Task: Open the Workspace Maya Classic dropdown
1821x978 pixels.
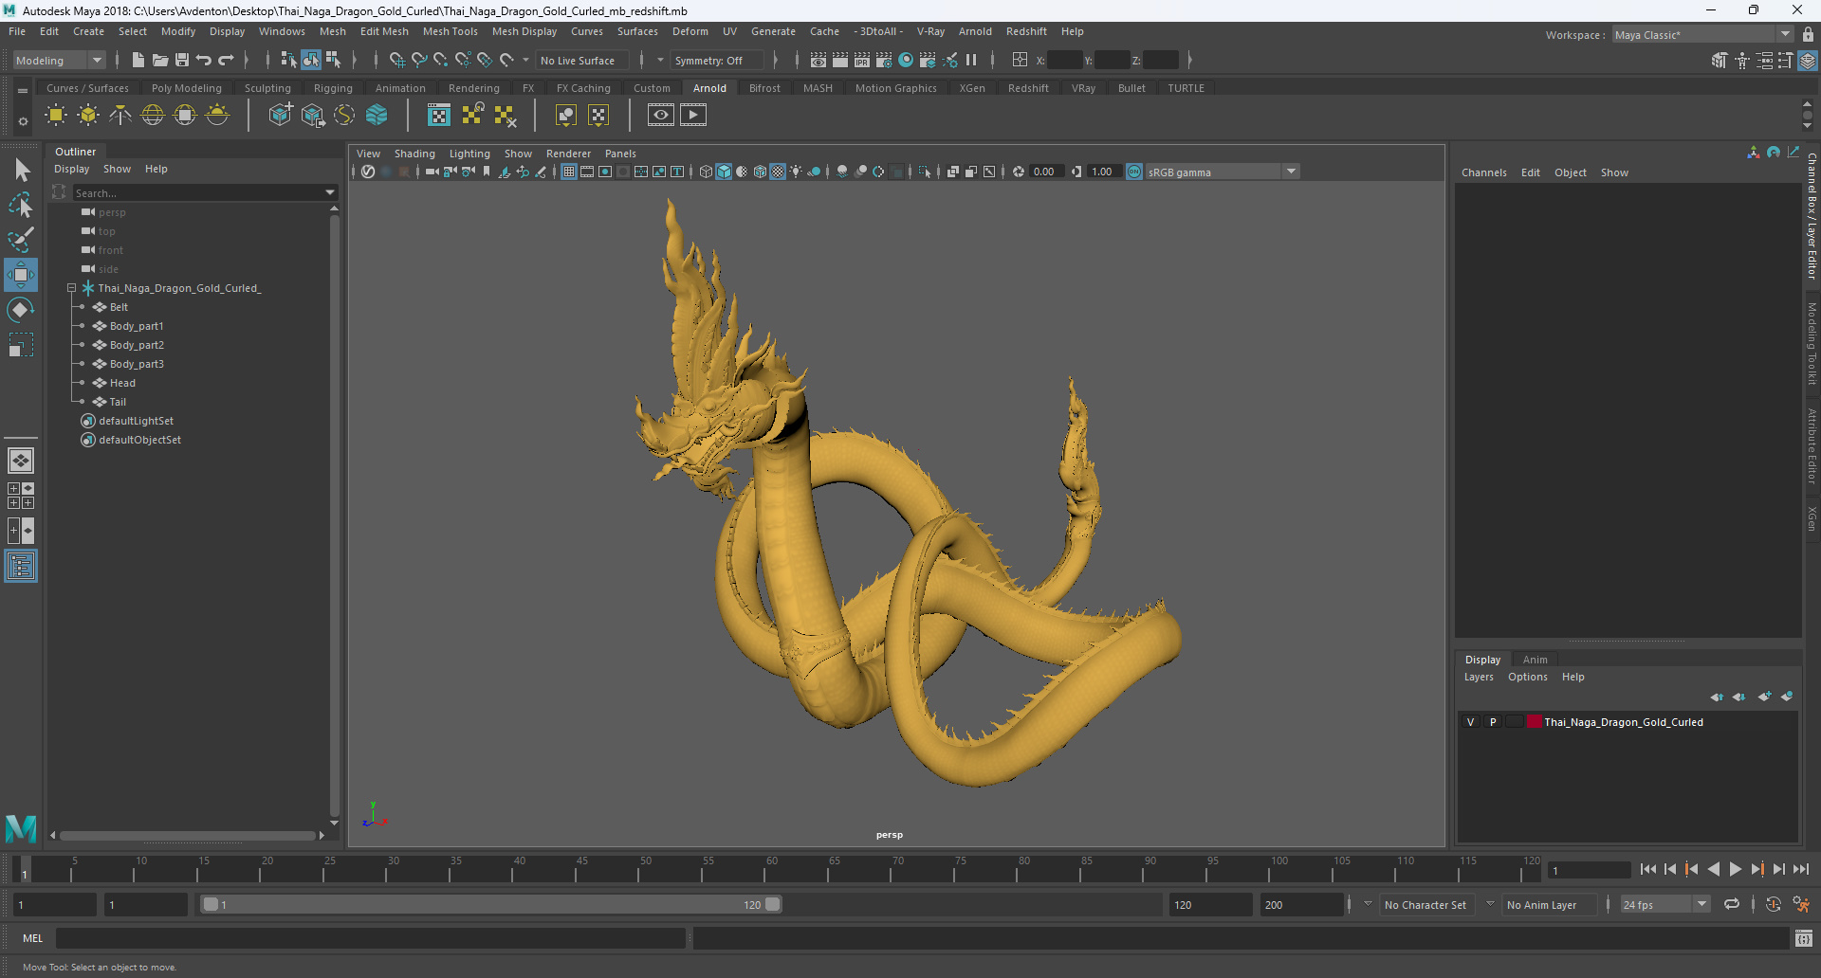Action: pyautogui.click(x=1702, y=35)
